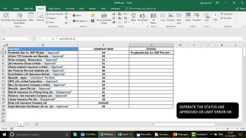Viewport: 246px width, 138px height.
Task: Open the Windows Start menu
Action: tap(4, 135)
